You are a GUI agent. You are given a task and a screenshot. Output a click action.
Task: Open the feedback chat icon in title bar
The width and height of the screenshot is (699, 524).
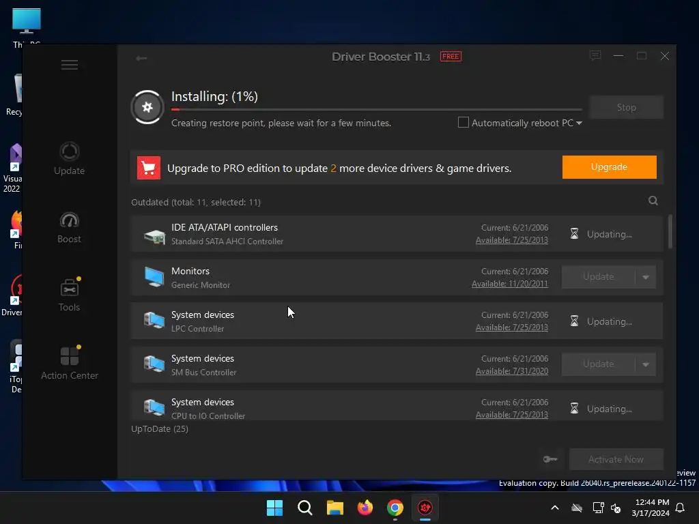pos(595,56)
